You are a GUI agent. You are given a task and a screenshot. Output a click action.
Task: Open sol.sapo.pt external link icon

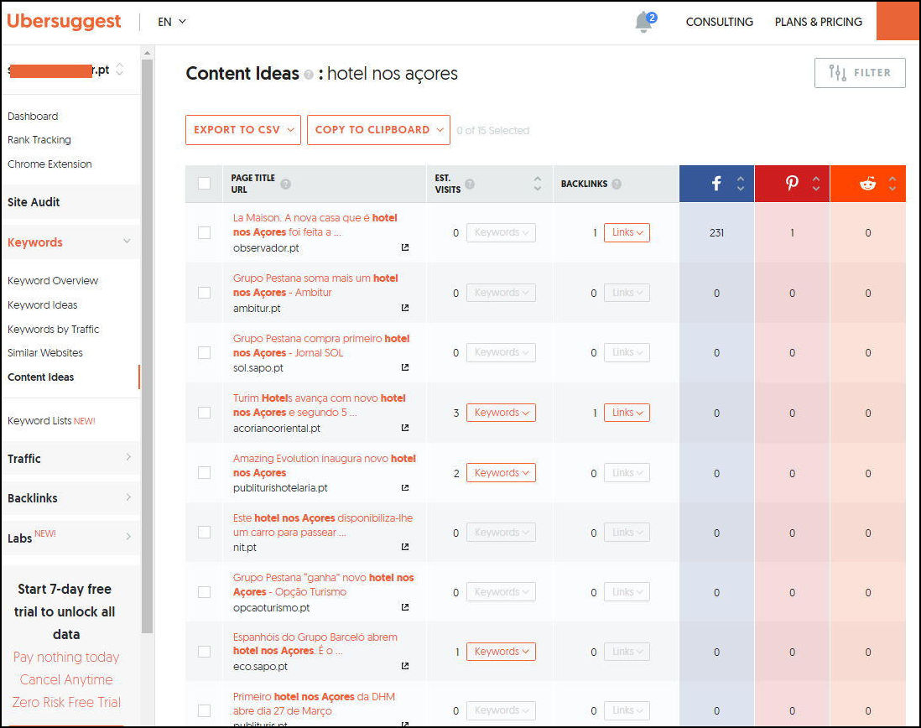coord(404,367)
